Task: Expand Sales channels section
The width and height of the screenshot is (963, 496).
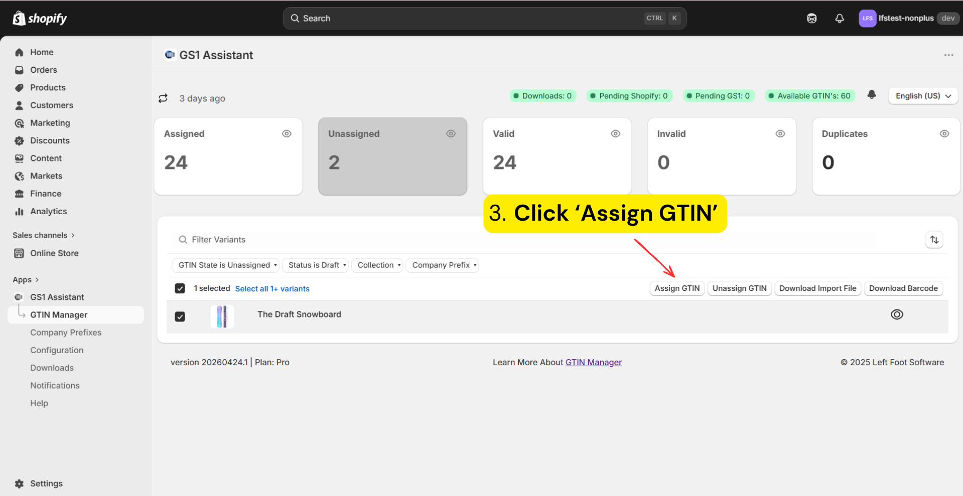Action: [44, 235]
